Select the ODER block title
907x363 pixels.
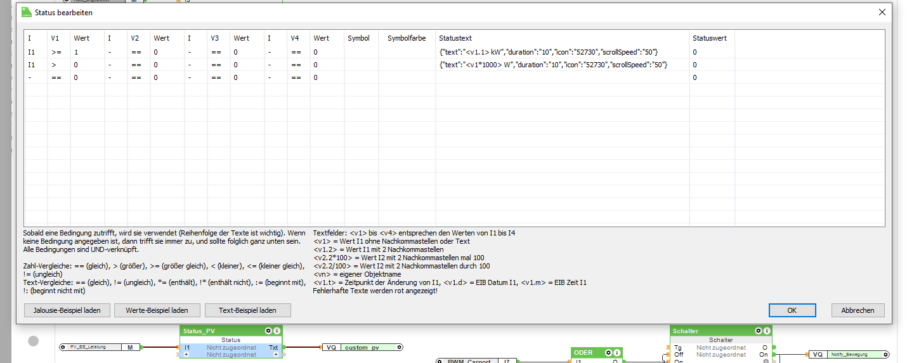tap(583, 352)
